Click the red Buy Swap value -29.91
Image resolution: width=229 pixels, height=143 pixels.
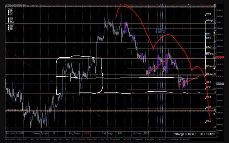click(x=86, y=133)
